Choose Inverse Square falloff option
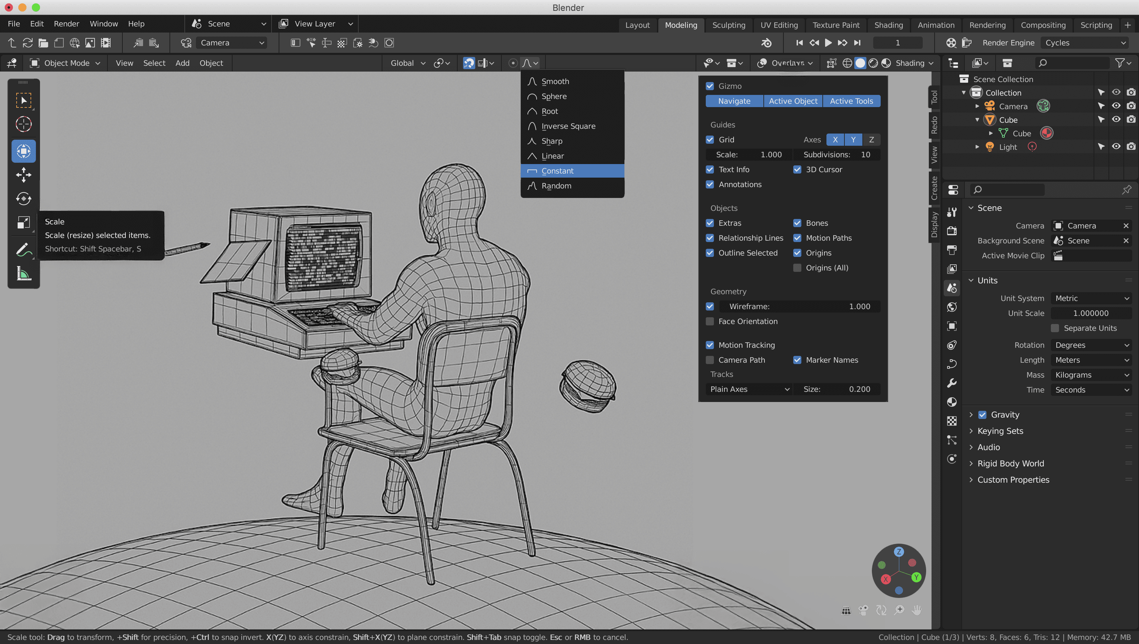The height and width of the screenshot is (644, 1139). pos(572,126)
